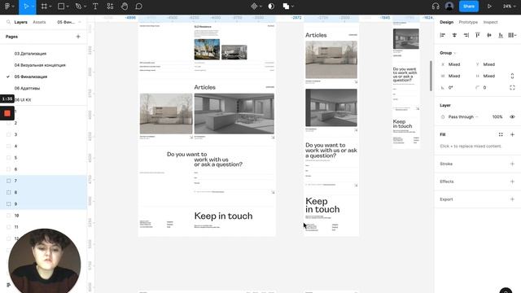
Task: Switch to the Assets tab
Action: (x=39, y=22)
